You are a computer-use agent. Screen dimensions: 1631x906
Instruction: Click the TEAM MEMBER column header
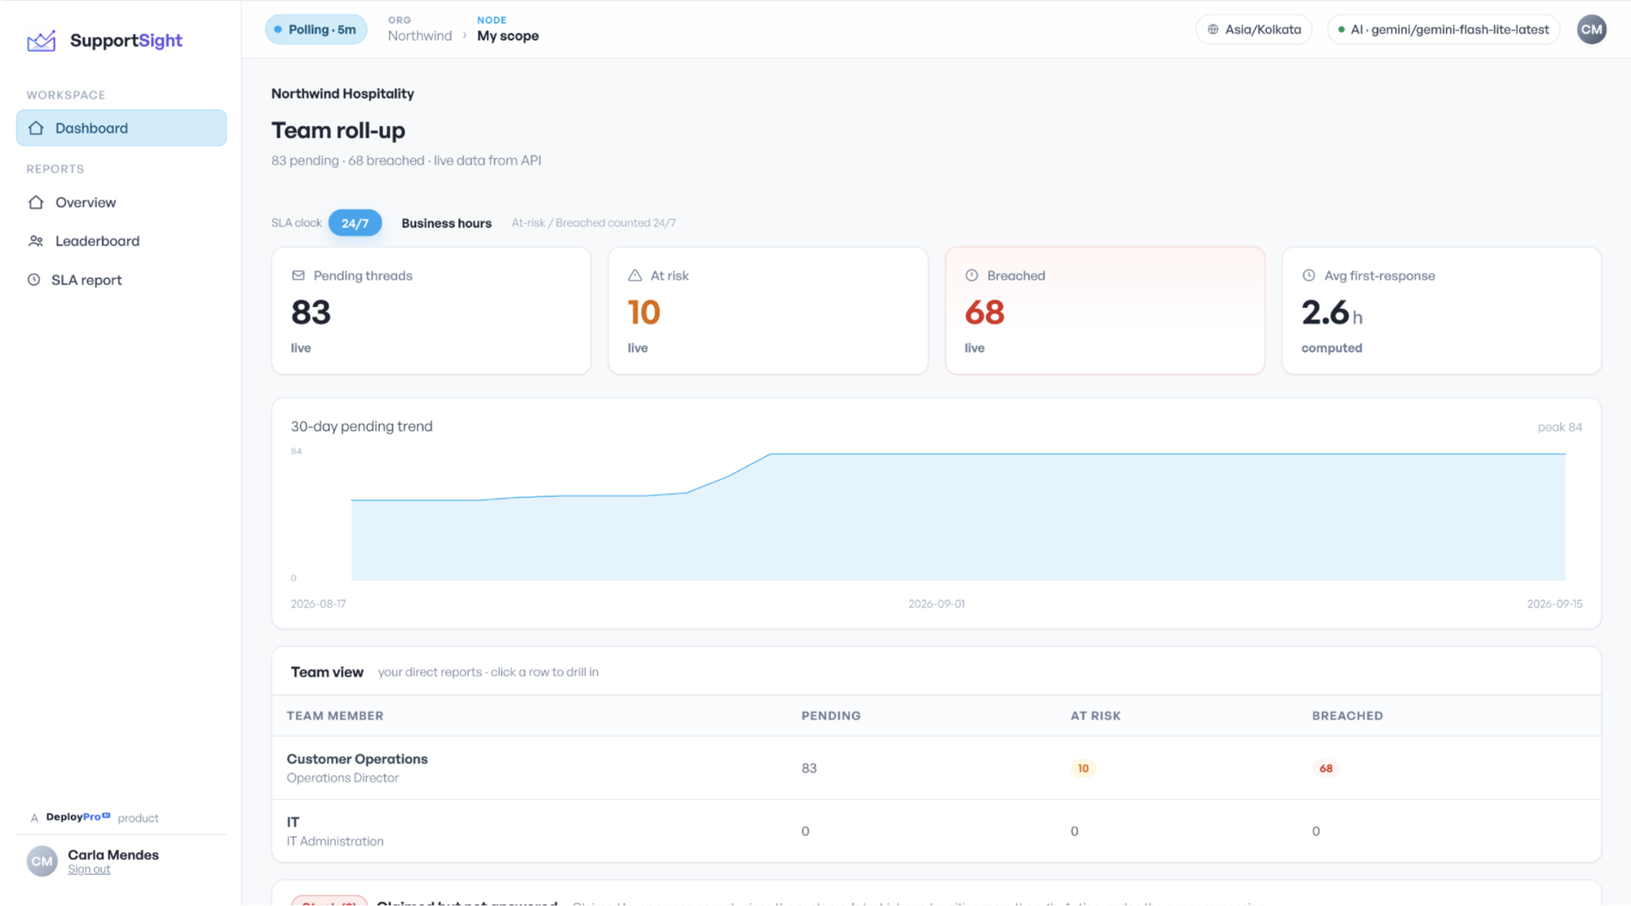tap(335, 715)
